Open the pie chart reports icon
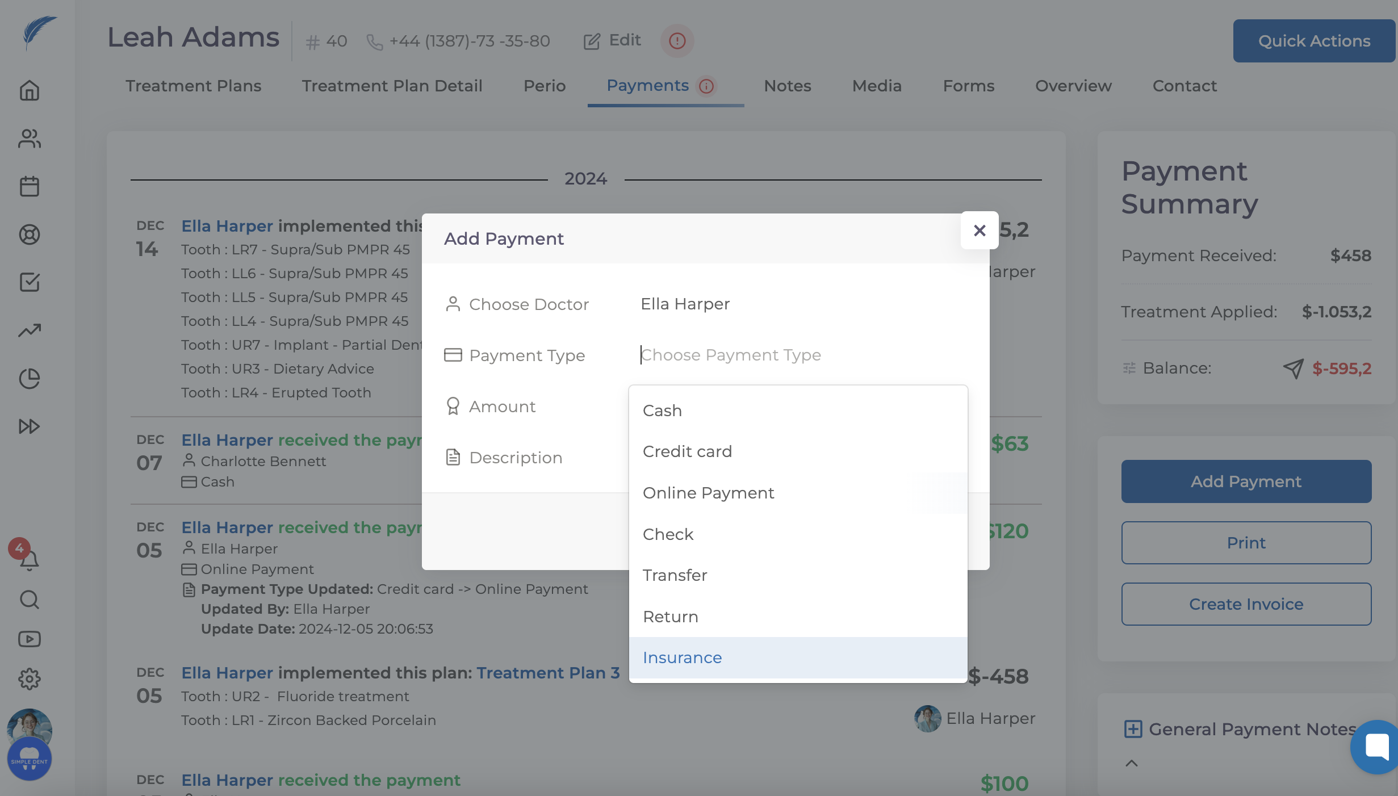 30,378
